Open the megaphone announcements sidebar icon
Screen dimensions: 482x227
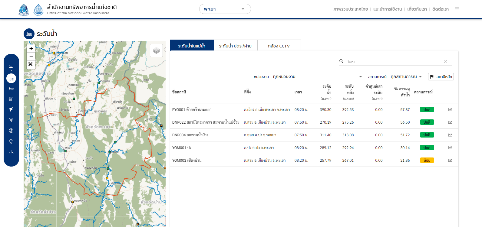[x=11, y=109]
